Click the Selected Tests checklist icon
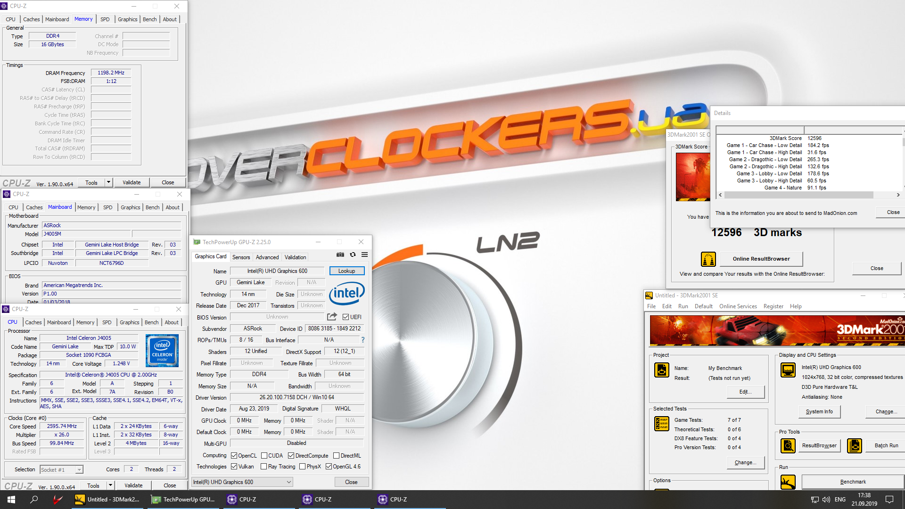Image resolution: width=905 pixels, height=509 pixels. tap(661, 424)
